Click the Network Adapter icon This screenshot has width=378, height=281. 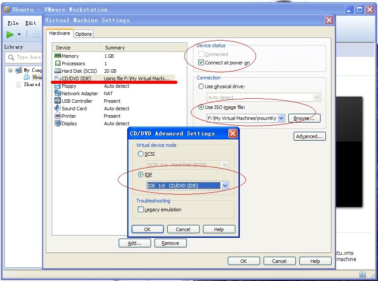click(57, 93)
